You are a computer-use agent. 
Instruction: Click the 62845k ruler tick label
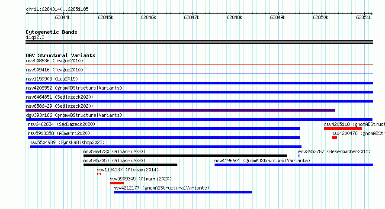106,17
